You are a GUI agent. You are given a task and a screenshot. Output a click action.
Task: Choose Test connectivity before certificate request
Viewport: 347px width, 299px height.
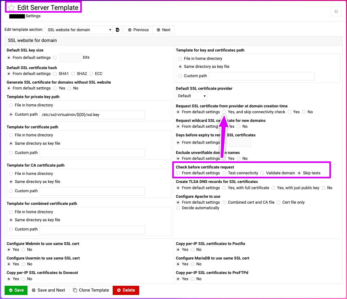pyautogui.click(x=224, y=173)
